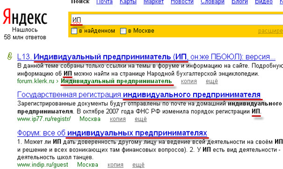Click the 'Нашлось' text under logo

pyautogui.click(x=25, y=30)
